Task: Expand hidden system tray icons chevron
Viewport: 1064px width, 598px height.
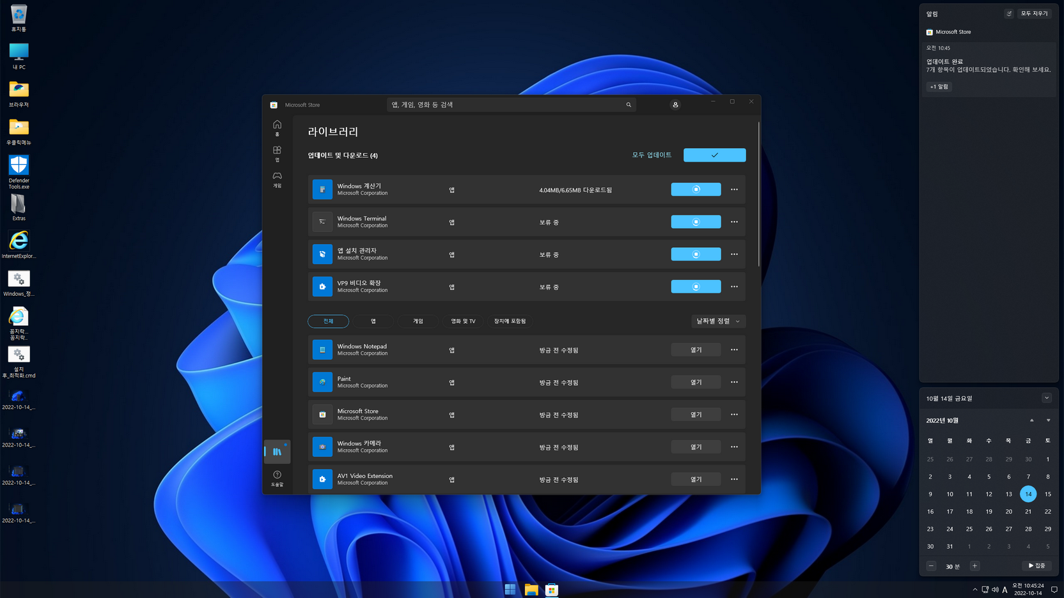Action: point(974,590)
